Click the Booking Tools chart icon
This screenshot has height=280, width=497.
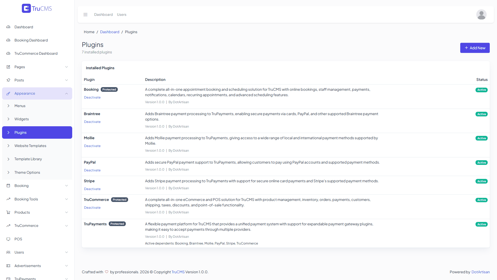click(x=8, y=199)
